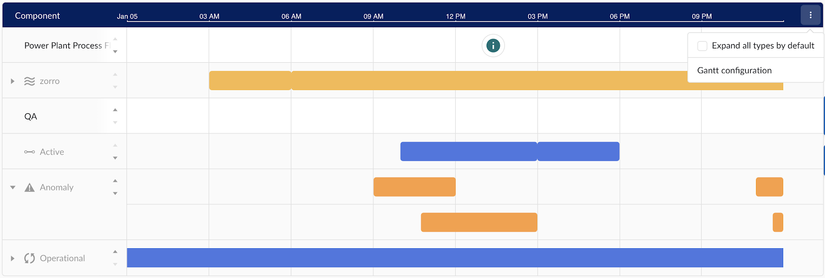Open the three-dot options menu

click(811, 15)
